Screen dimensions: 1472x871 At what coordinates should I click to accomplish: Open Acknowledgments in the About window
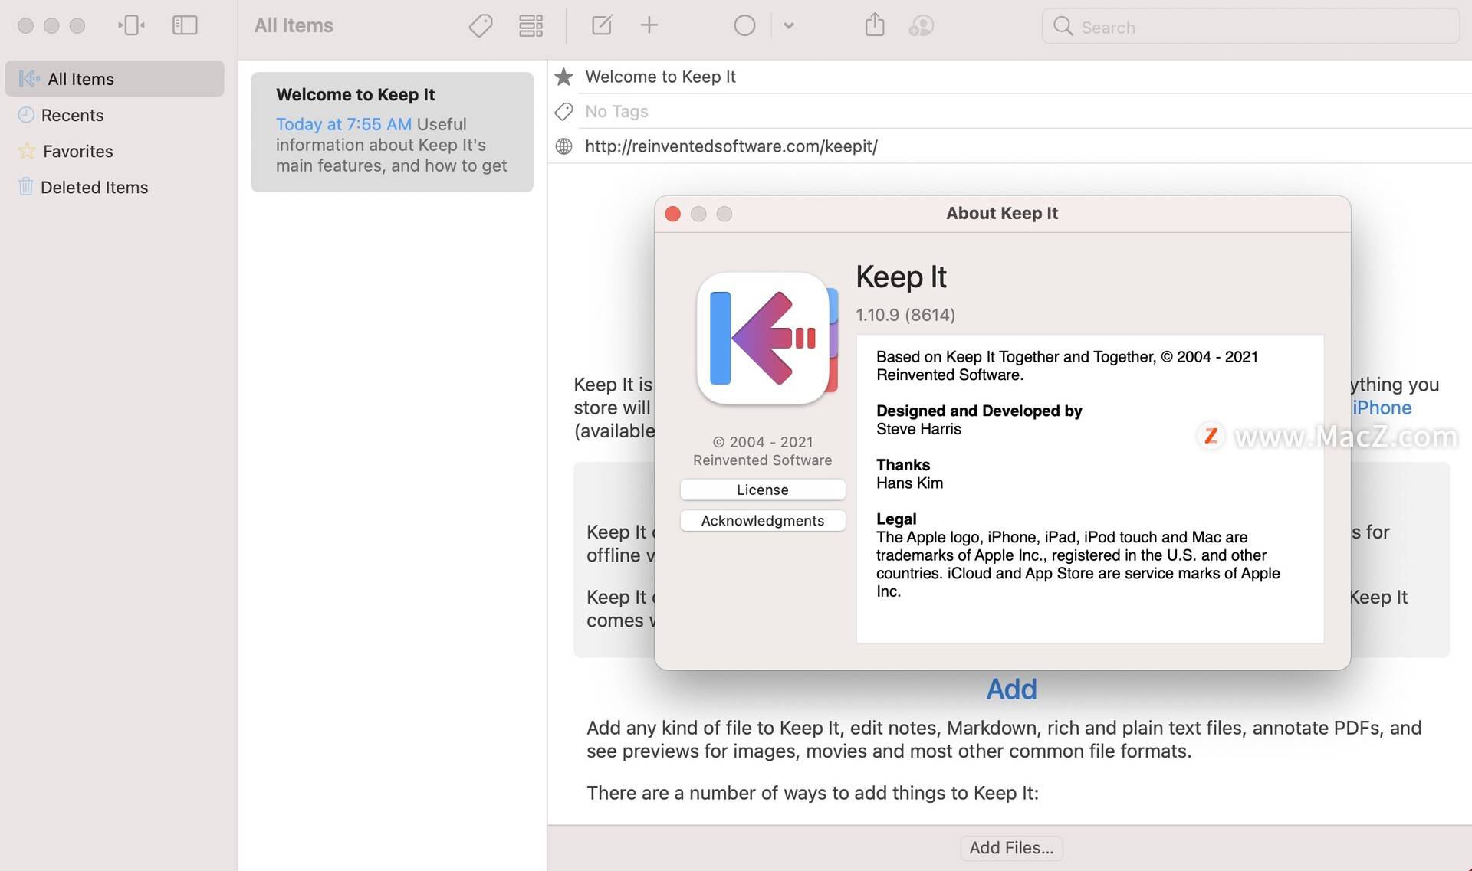(x=762, y=521)
